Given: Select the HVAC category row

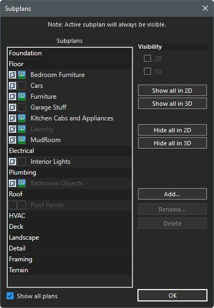Looking at the screenshot, I should click(70, 216).
